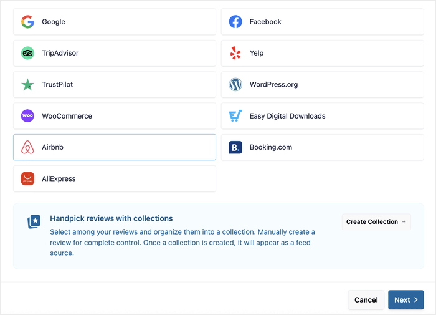Click the TrustPilot green star icon
Image resolution: width=436 pixels, height=315 pixels.
tap(27, 84)
